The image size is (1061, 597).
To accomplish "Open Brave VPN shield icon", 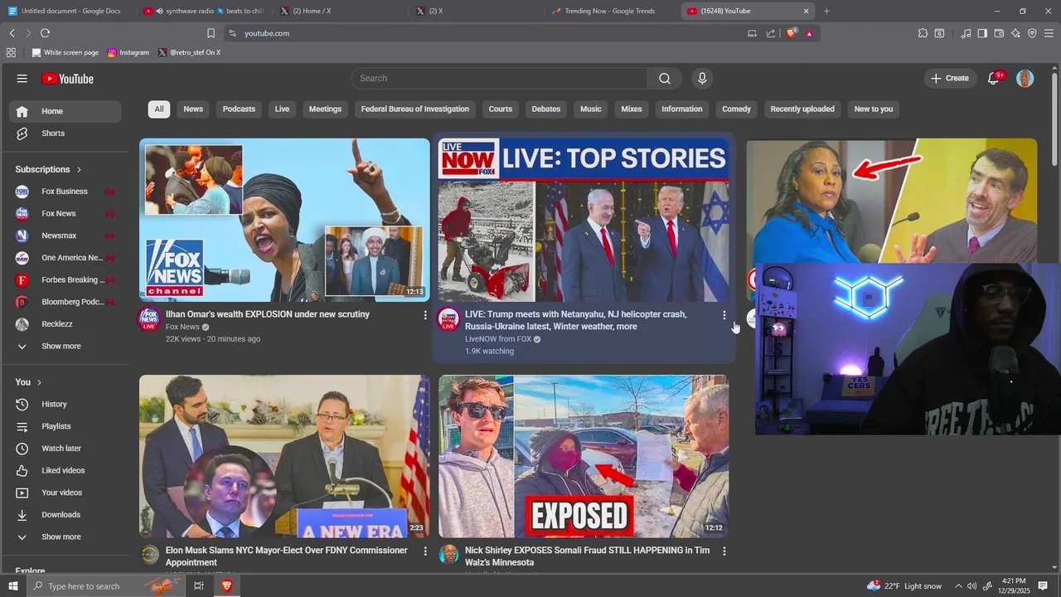I will tap(1032, 33).
